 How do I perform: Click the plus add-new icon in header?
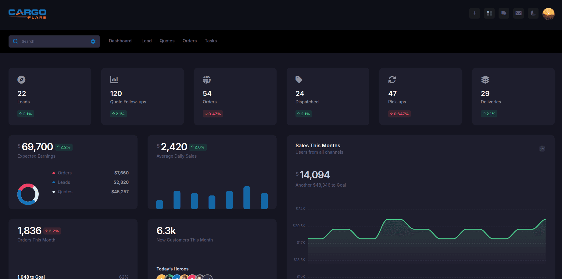pos(474,13)
